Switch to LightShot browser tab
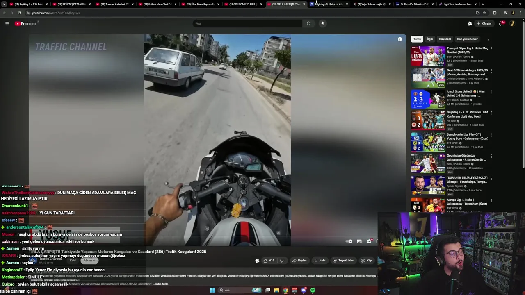The image size is (525, 295). 457,4
